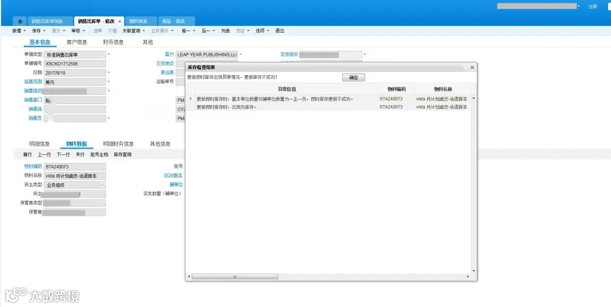Open the 保管者类型 combo box
The image size is (611, 307).
tap(75, 203)
